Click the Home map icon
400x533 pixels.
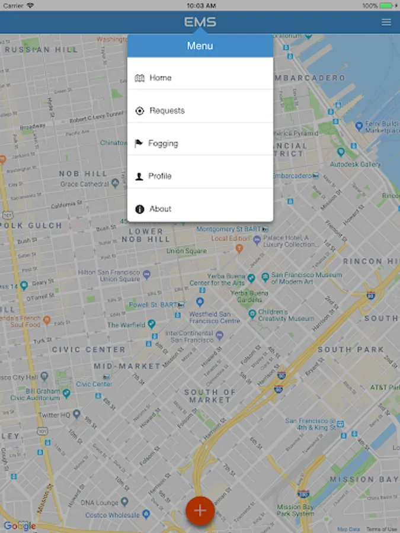139,78
